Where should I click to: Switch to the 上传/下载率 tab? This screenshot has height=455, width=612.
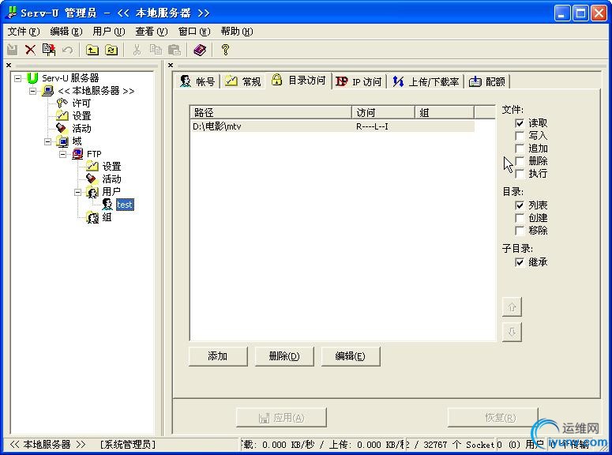click(426, 81)
